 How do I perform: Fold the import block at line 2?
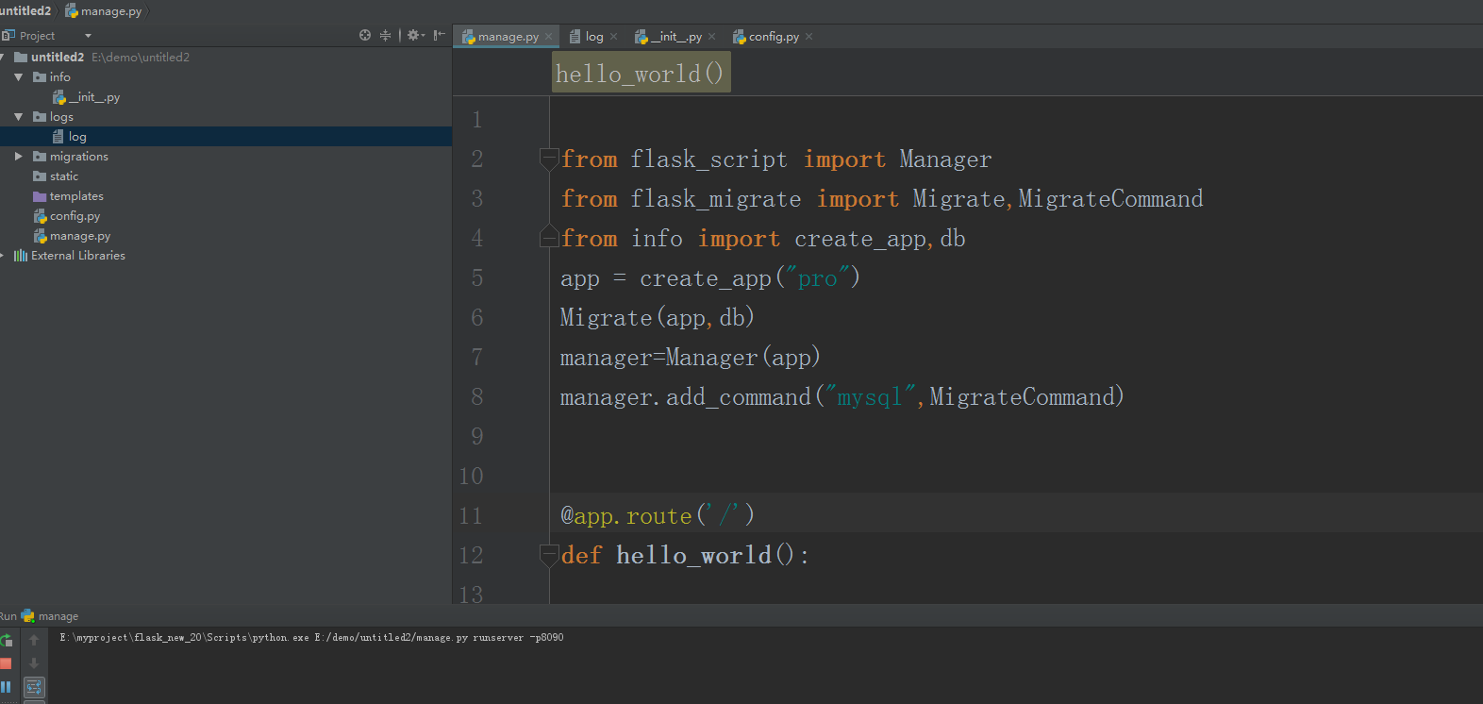click(548, 159)
